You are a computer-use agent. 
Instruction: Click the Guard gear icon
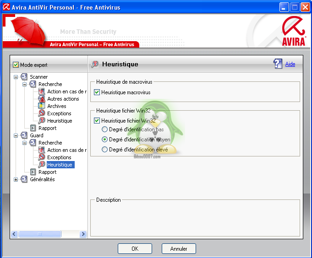24,135
